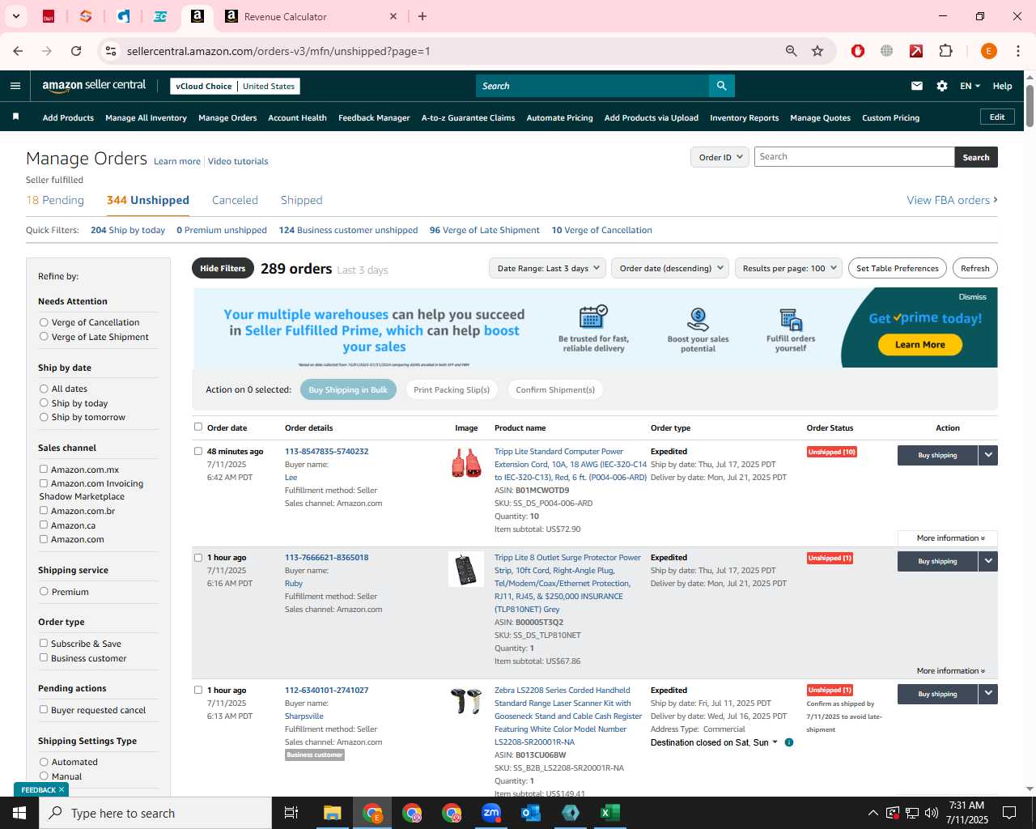Click the bookmark flag icon in navigation bar

coord(15,117)
